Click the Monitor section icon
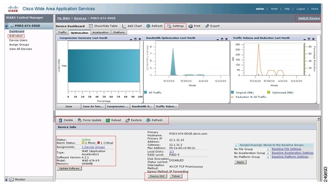Viewport: 328px width, 186px height. click(x=12, y=179)
